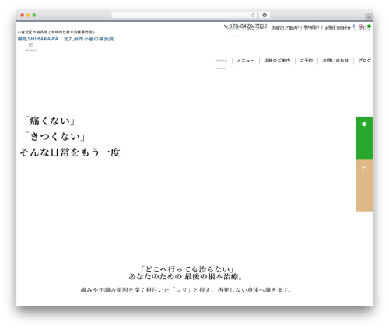This screenshot has width=389, height=329.
Task: Click the paragraph starting 痛みや不調の原因を深く
Action: click(x=186, y=290)
